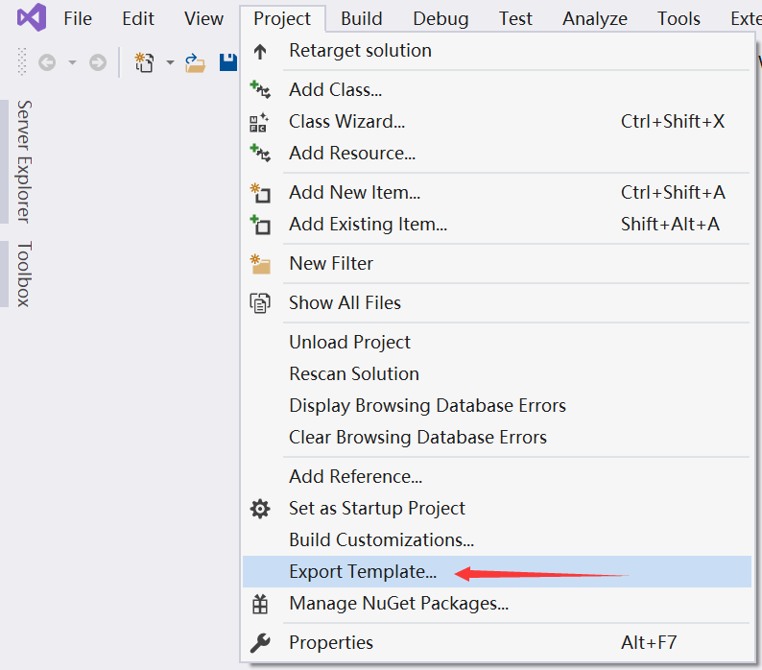Image resolution: width=762 pixels, height=670 pixels.
Task: Click the Add Existing Item icon
Action: pos(260,225)
